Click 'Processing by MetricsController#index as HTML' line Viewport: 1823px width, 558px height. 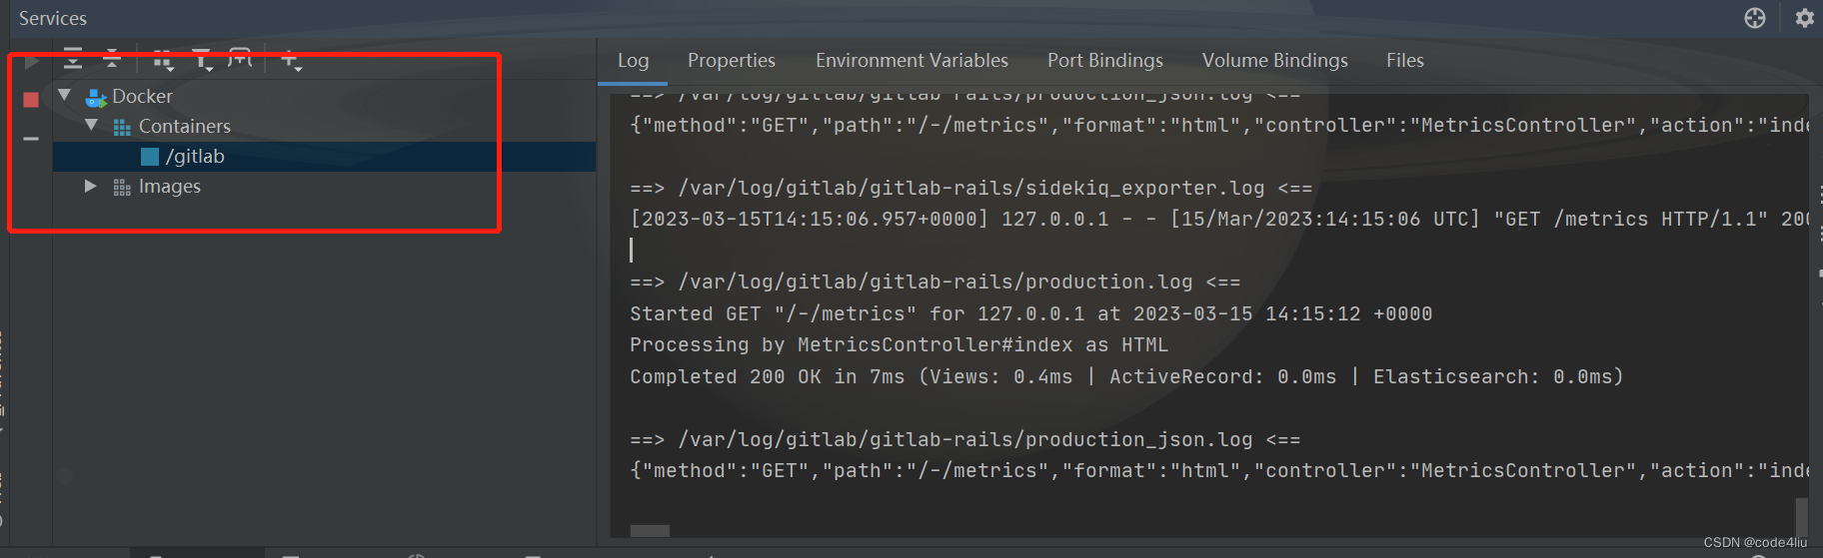click(899, 344)
